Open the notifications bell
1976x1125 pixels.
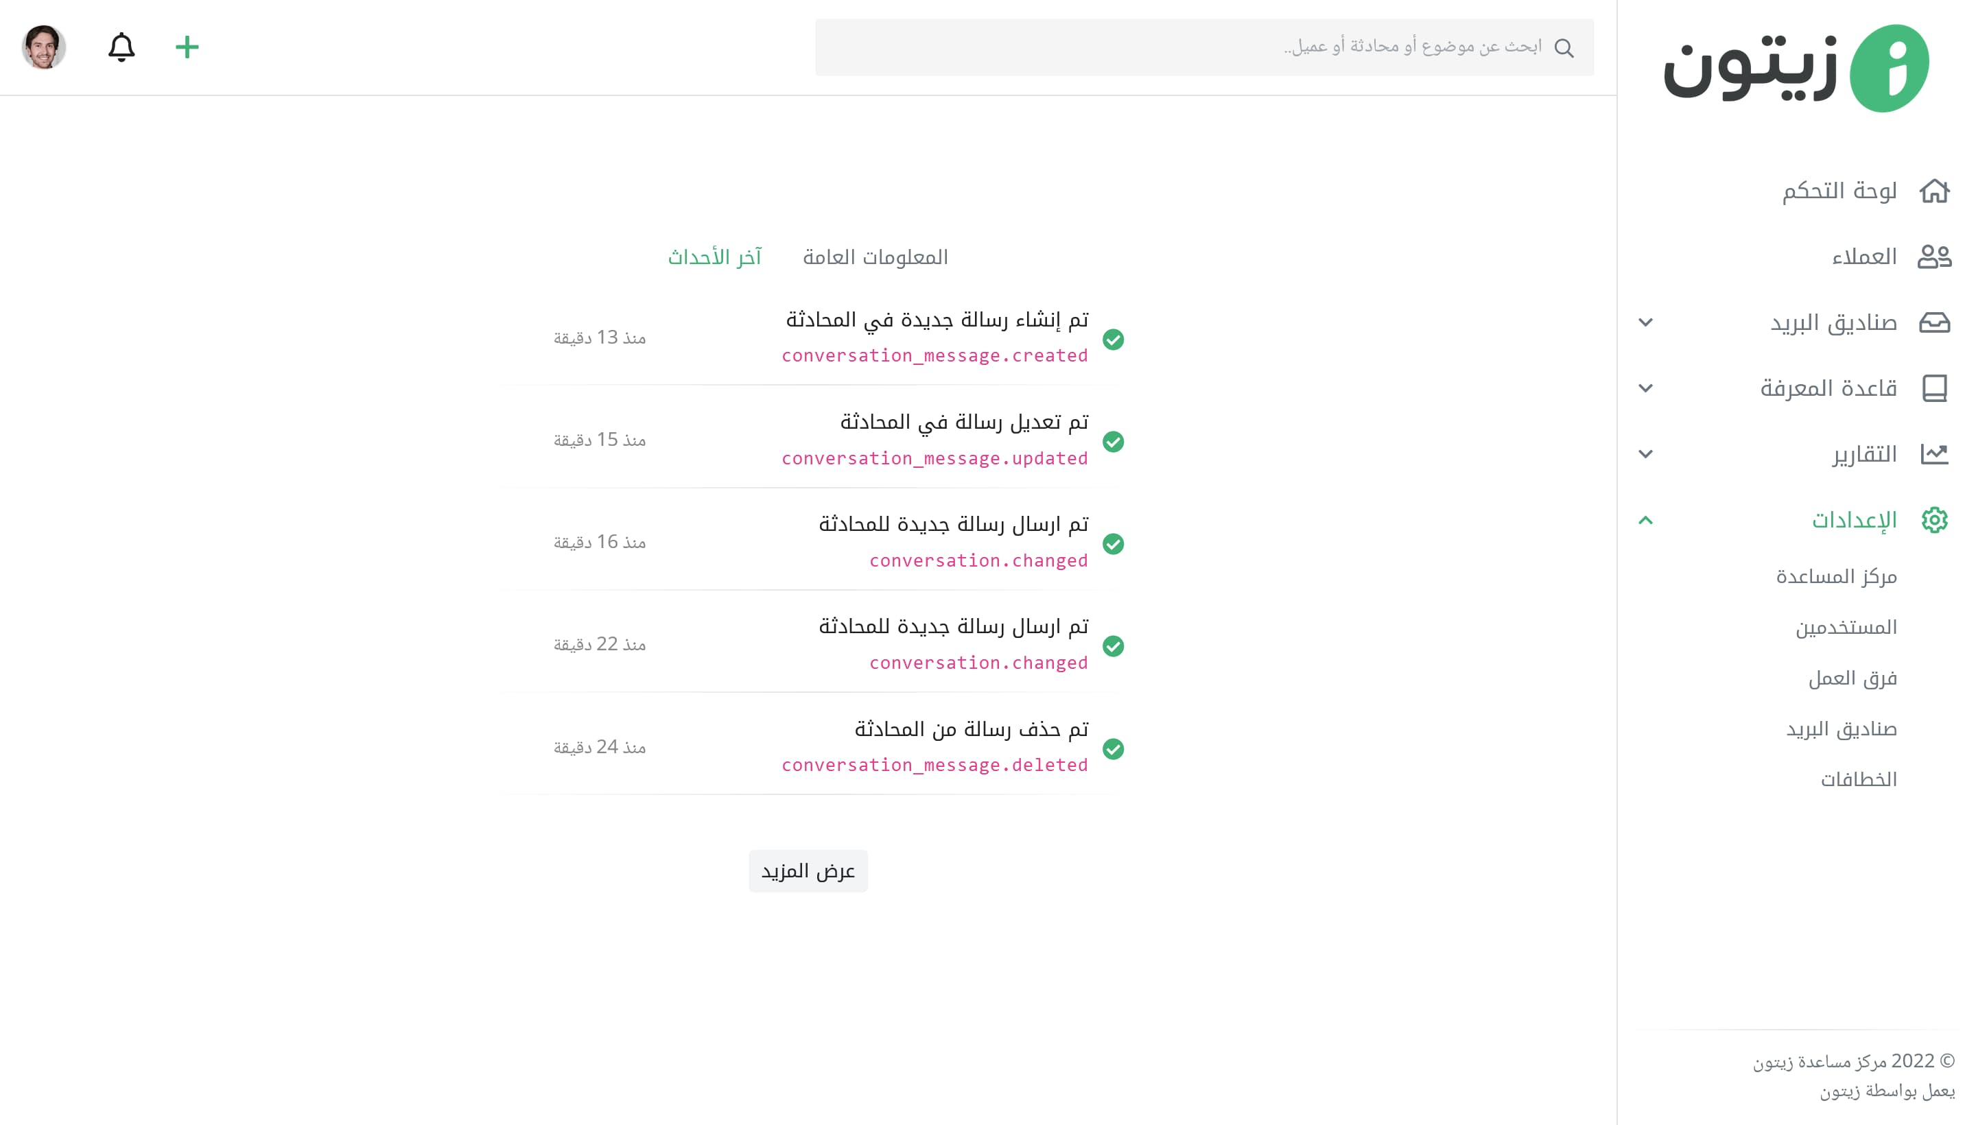121,47
